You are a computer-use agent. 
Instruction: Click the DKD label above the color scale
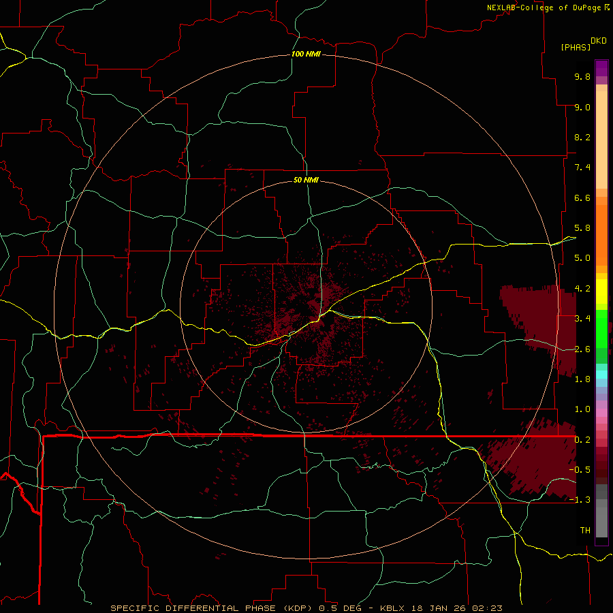(x=599, y=41)
